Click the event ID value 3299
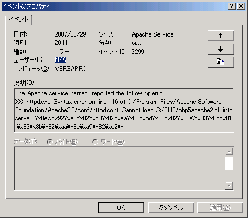The width and height of the screenshot is (248, 218). click(138, 52)
